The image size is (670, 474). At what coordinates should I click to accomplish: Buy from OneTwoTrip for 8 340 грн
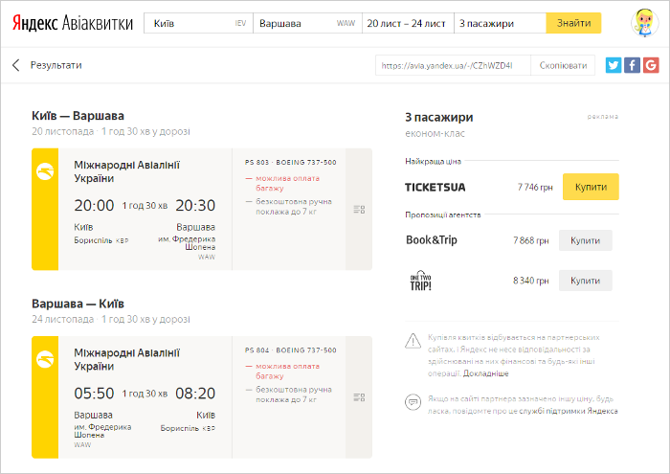click(x=586, y=281)
